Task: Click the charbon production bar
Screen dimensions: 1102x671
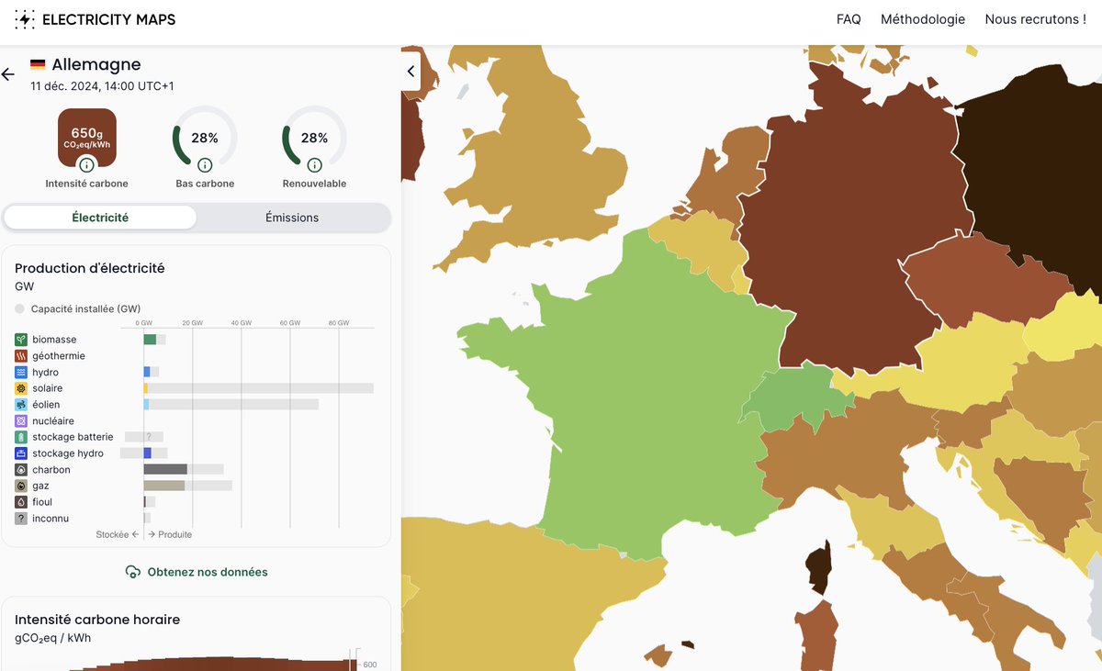Action: tap(165, 469)
